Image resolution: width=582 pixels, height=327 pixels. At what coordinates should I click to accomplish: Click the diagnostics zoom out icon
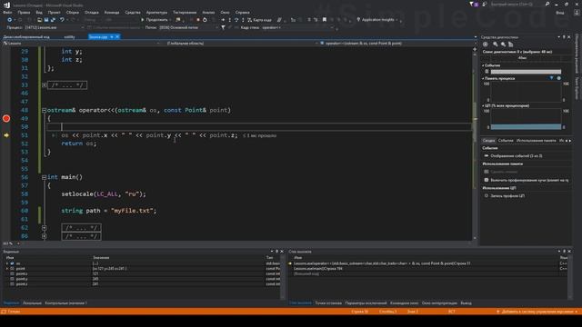pos(503,45)
